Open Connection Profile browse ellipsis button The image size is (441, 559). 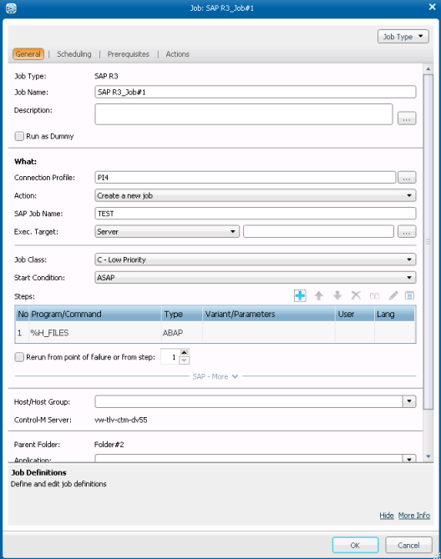407,178
